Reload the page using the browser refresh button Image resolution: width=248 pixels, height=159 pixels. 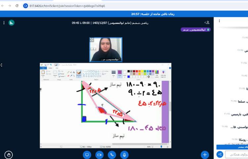(17, 6)
